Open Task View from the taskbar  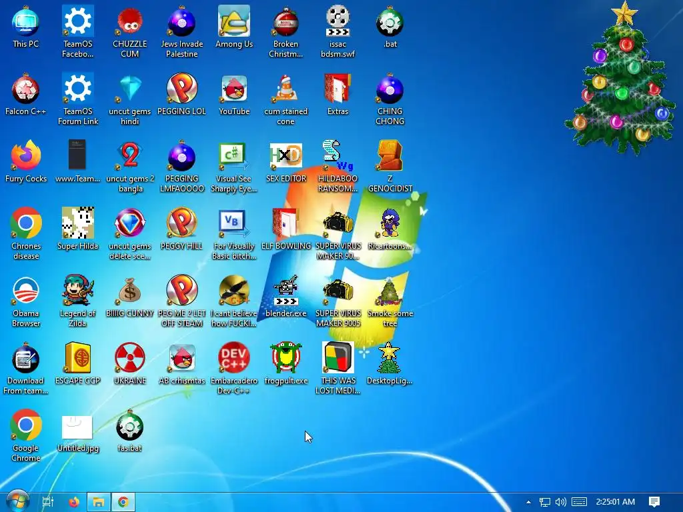pyautogui.click(x=48, y=502)
